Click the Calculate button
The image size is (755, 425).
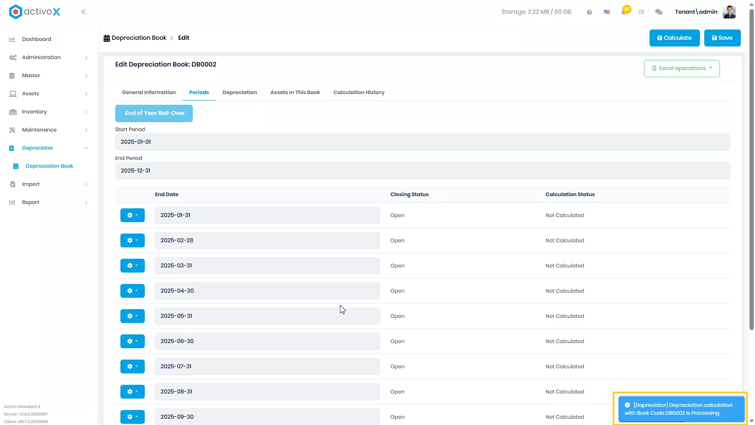tap(674, 38)
